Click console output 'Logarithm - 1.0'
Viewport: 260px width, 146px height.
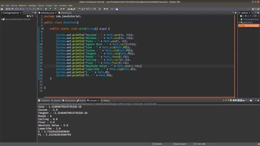49,129
